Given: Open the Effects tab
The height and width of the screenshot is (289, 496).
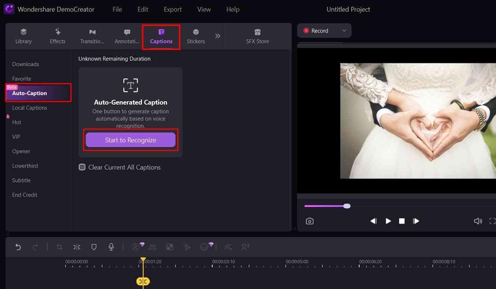Looking at the screenshot, I should [58, 36].
